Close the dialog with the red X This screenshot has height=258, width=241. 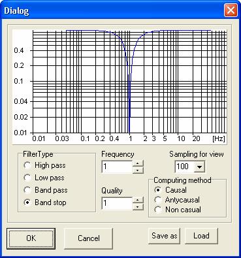pyautogui.click(x=231, y=10)
